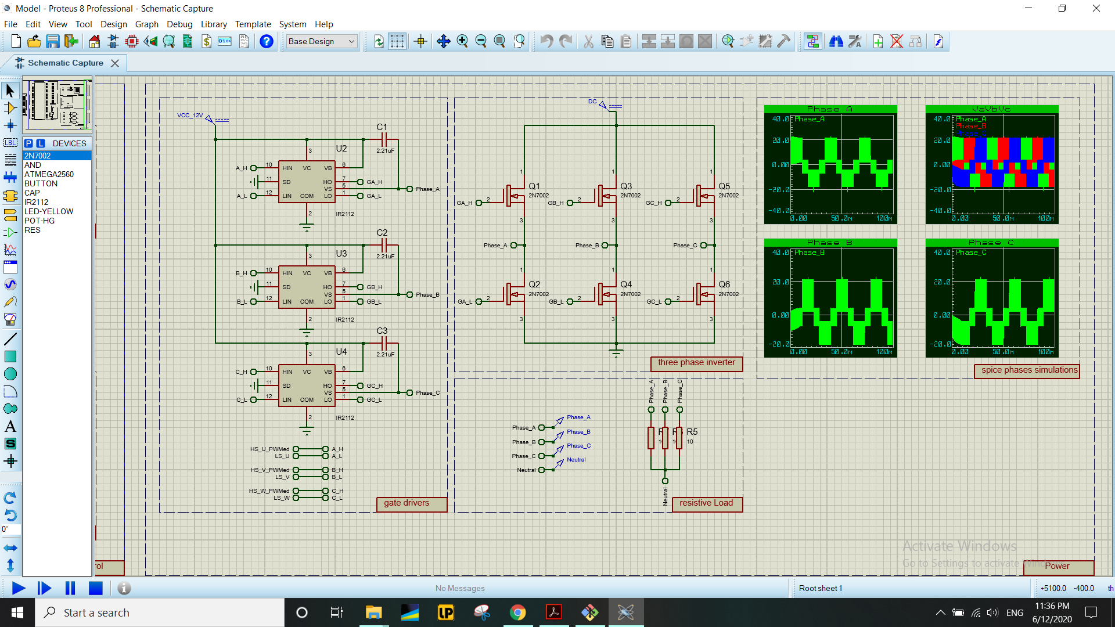
Task: Open Chrome from the Windows taskbar
Action: pyautogui.click(x=517, y=612)
